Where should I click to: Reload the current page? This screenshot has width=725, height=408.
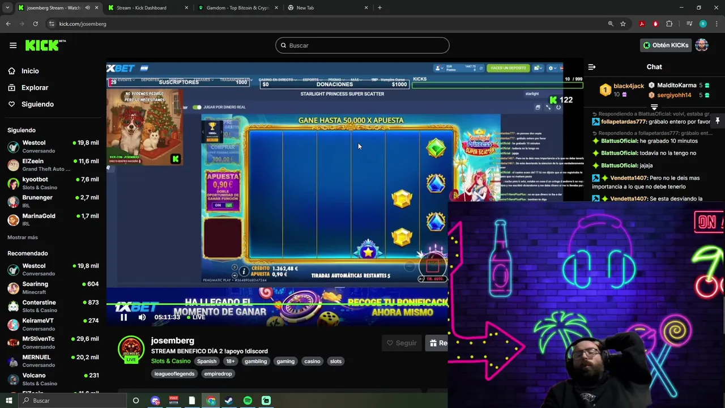pos(35,24)
